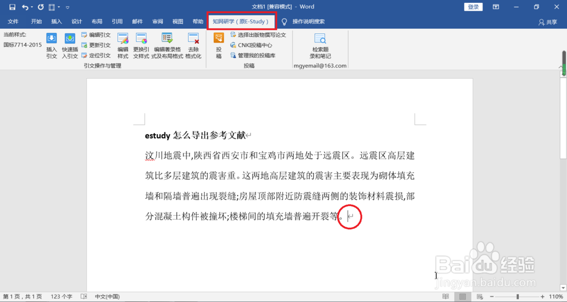Image resolution: width=567 pixels, height=302 pixels.
Task: Click the lightbulb Tell Me icon
Action: click(x=284, y=22)
